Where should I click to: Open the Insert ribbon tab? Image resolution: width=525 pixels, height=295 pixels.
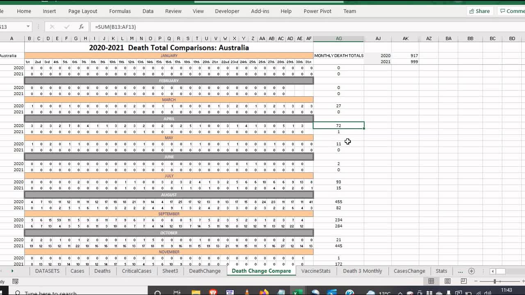point(49,11)
